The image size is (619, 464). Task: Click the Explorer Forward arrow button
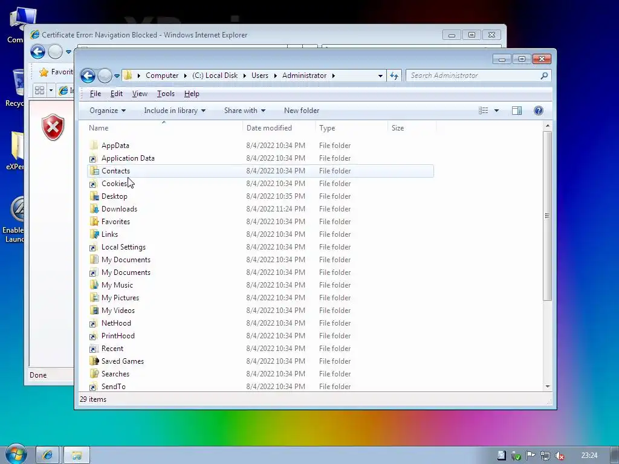pos(105,76)
